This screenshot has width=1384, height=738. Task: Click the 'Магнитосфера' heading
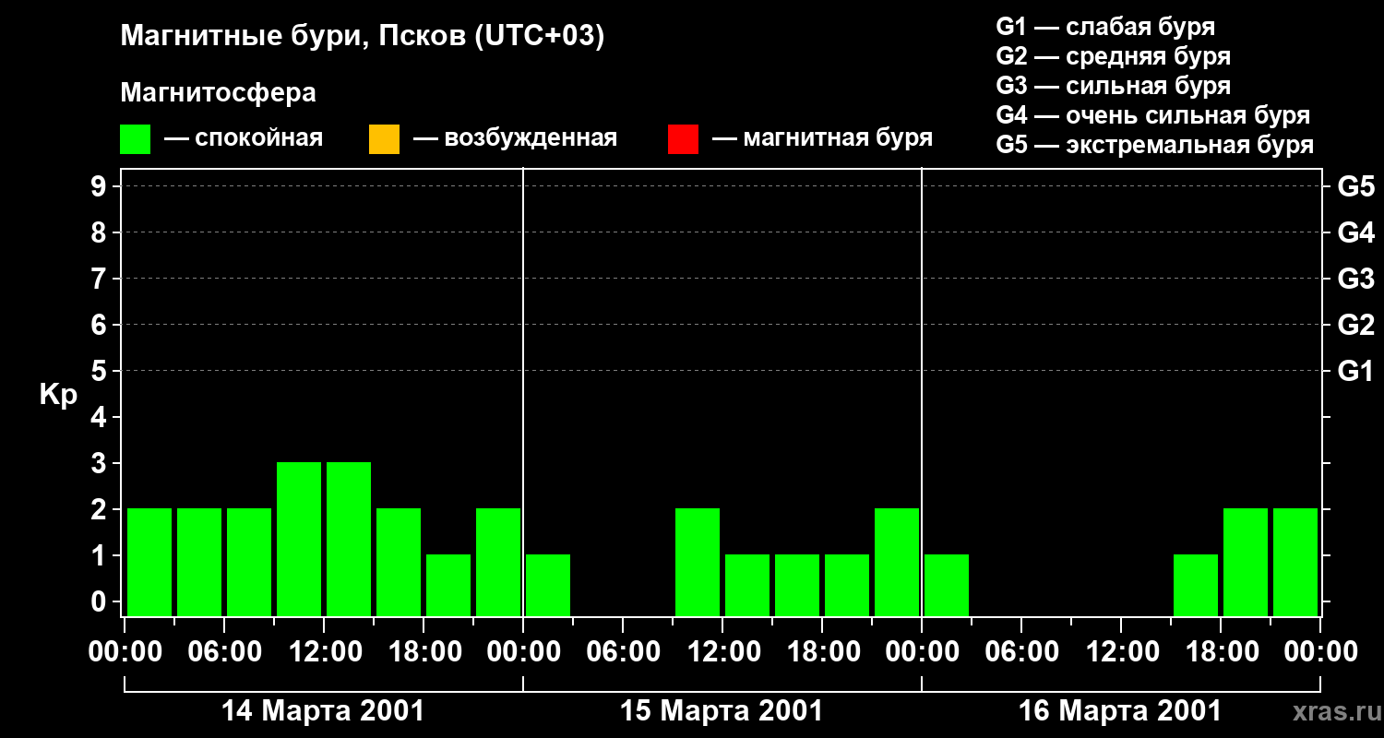218,92
